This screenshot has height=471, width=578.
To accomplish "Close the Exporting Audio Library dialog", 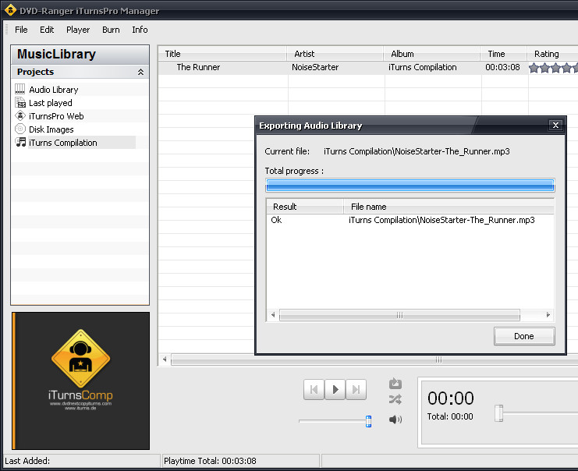I will pos(555,125).
